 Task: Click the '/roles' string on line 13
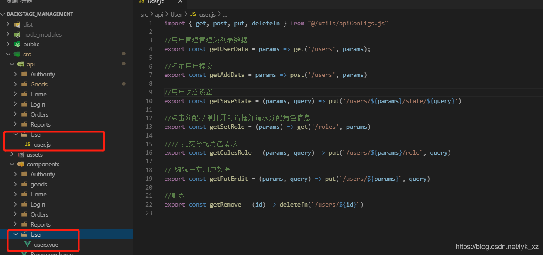327,127
